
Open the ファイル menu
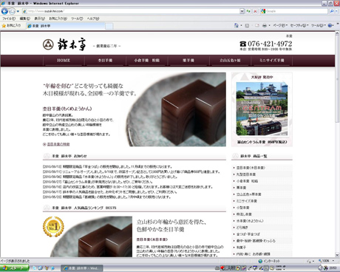[9, 18]
